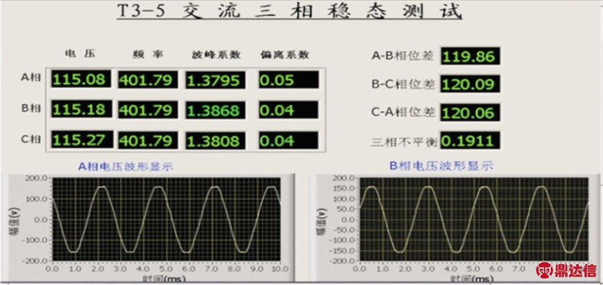Select the A相 deviation value 0.05
Image resolution: width=603 pixels, height=285 pixels.
click(289, 80)
